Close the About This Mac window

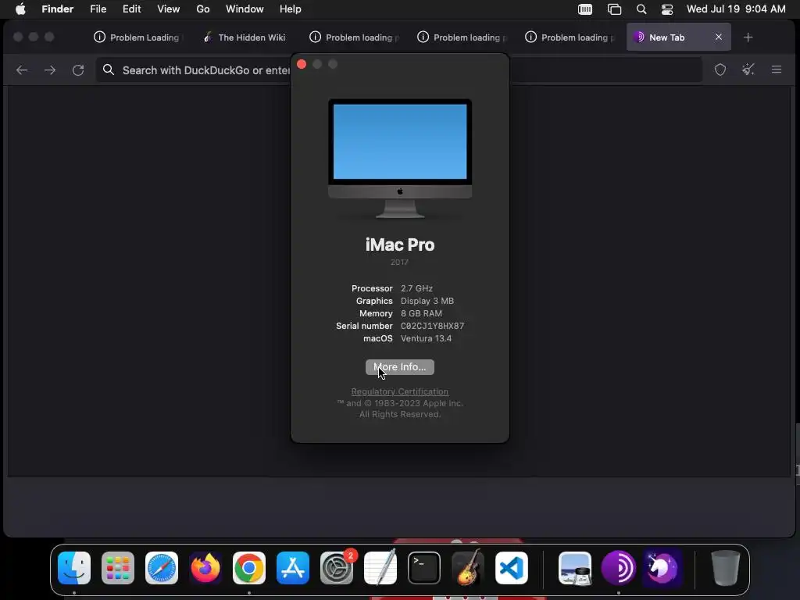coord(302,64)
